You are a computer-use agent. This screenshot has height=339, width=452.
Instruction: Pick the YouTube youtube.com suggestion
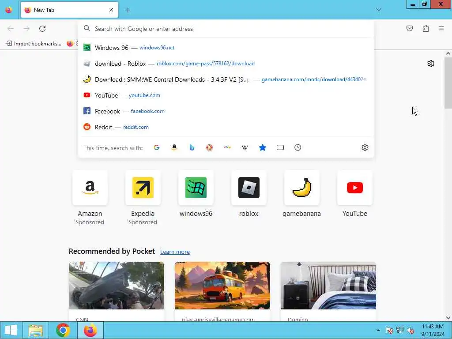coord(226,95)
